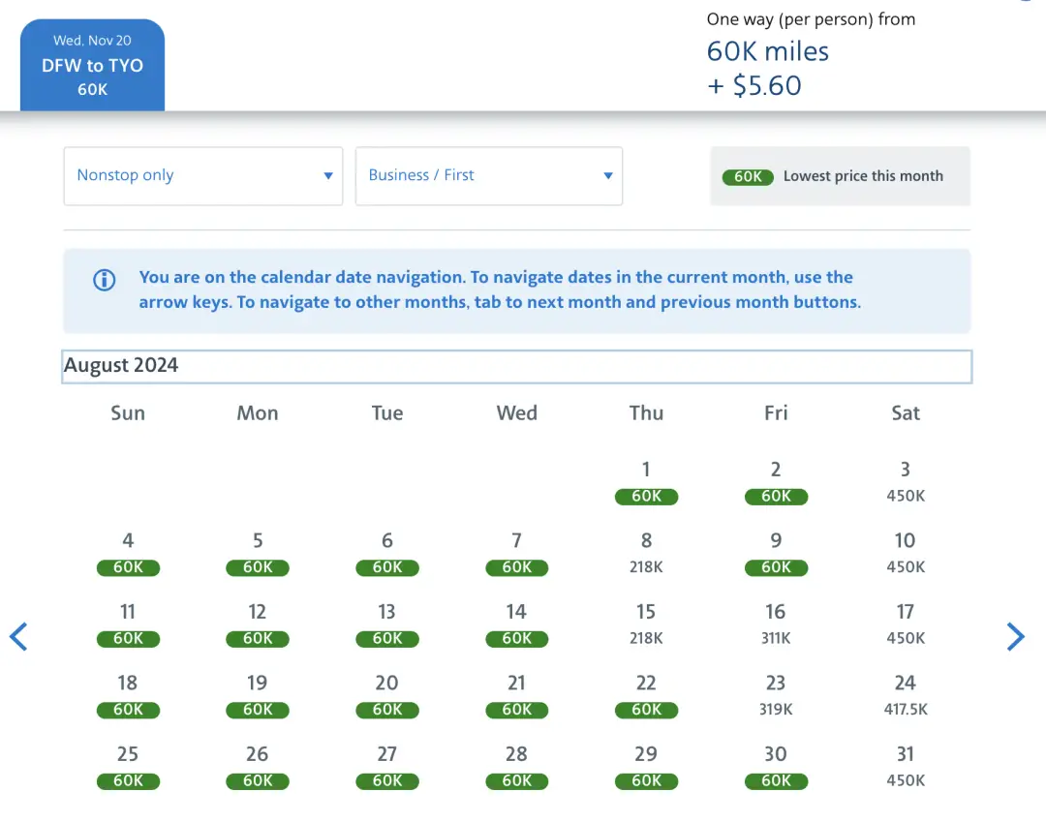This screenshot has width=1046, height=822.
Task: Click the info icon in the navigation notice
Action: click(x=104, y=281)
